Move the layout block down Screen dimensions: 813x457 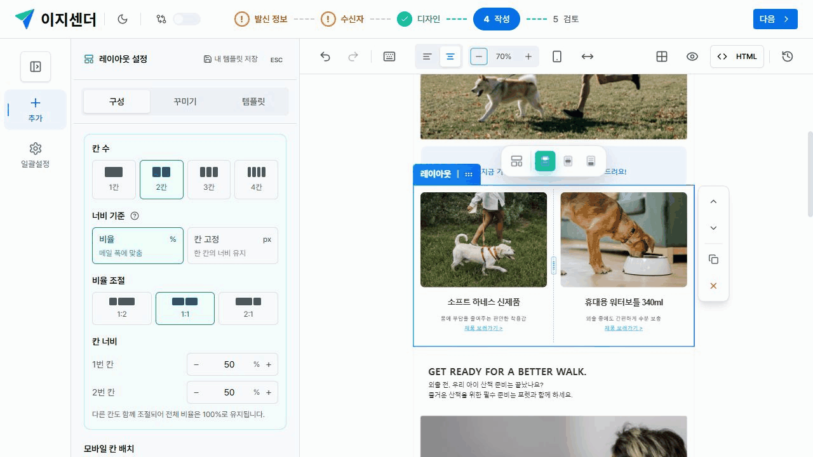pos(713,228)
